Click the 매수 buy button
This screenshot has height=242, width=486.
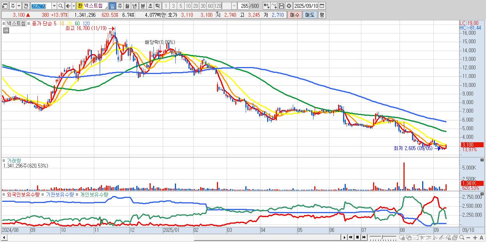tap(295, 15)
